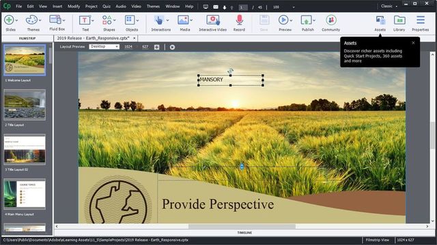Viewport: 437px width, 245px height.
Task: Click the Slides add icon
Action: click(x=9, y=20)
